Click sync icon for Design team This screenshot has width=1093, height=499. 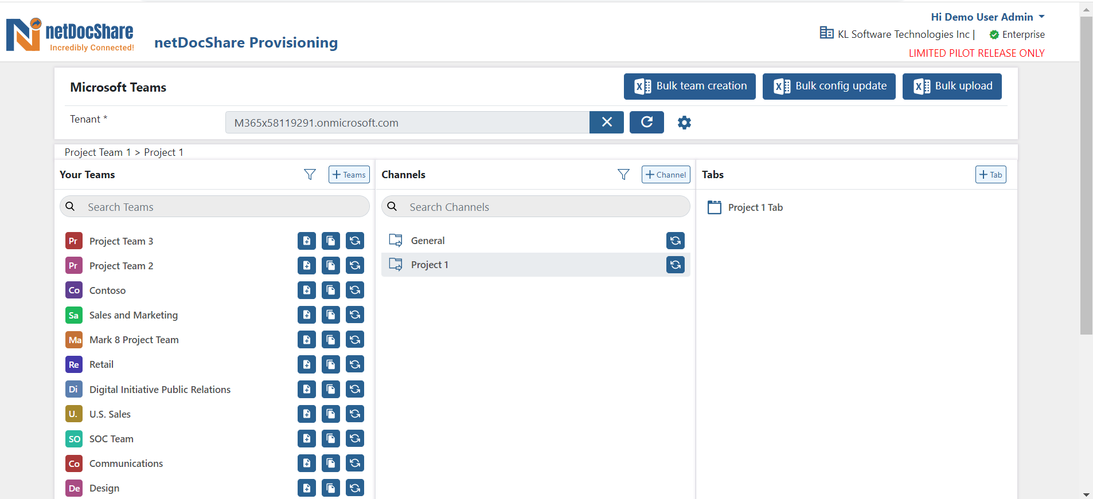tap(355, 488)
